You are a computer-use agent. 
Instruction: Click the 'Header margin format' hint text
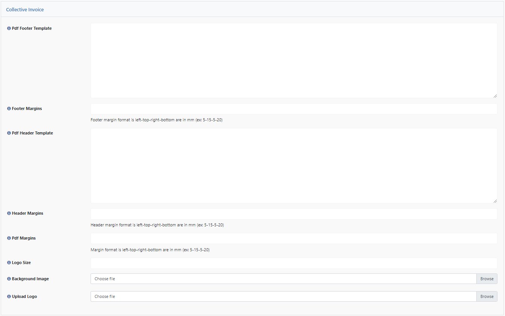coord(157,225)
